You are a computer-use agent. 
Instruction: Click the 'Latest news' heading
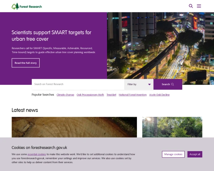coord(25,110)
